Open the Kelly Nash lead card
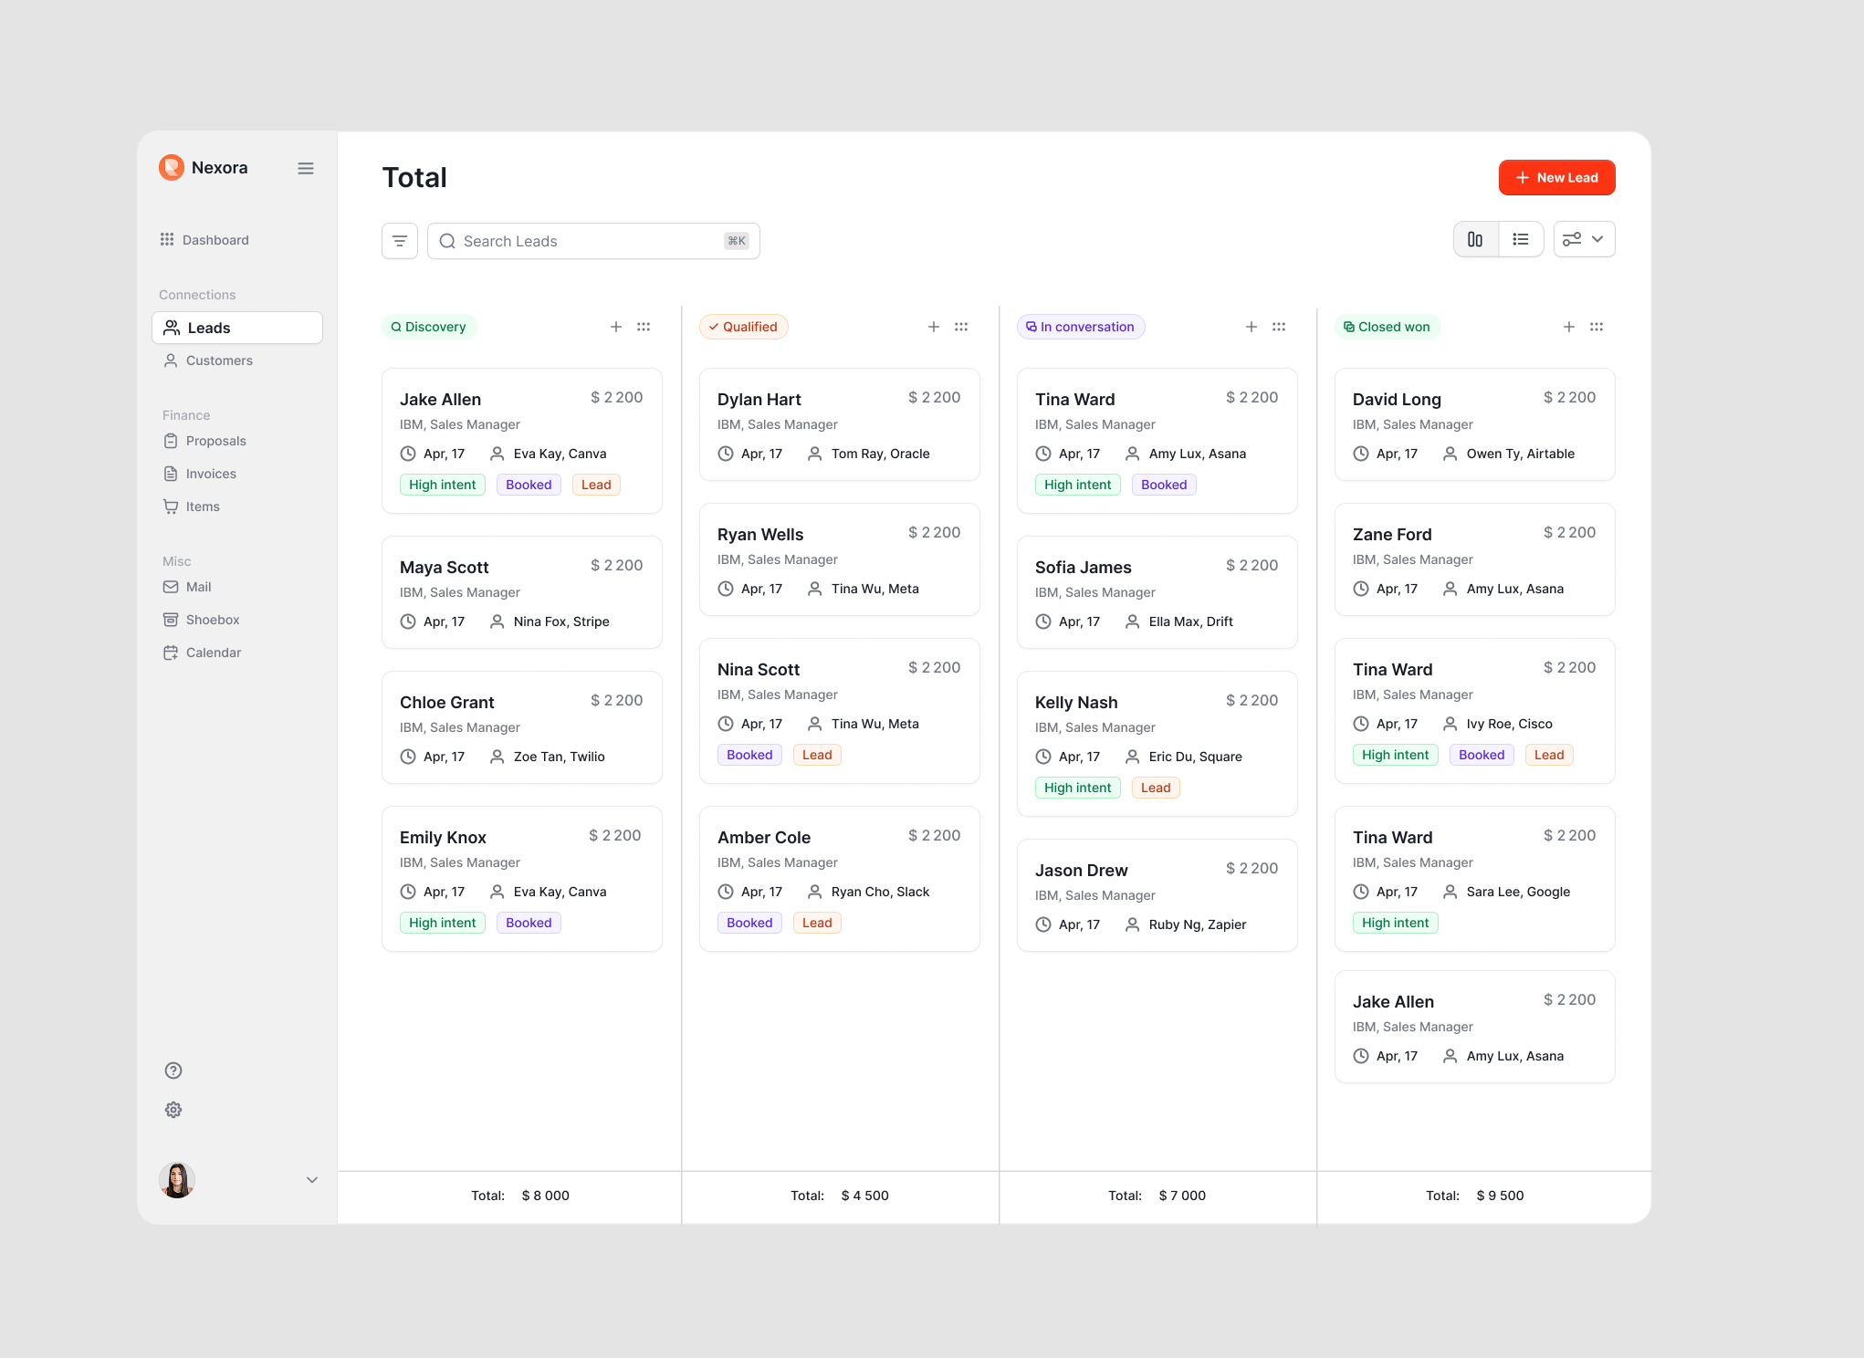The height and width of the screenshot is (1358, 1864). coord(1157,744)
